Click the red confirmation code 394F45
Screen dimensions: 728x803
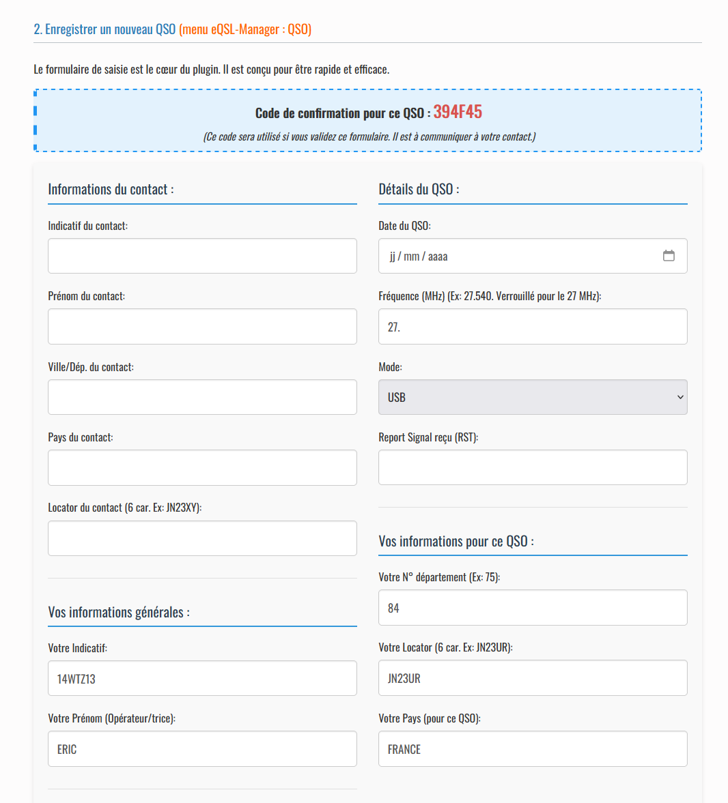coord(458,112)
